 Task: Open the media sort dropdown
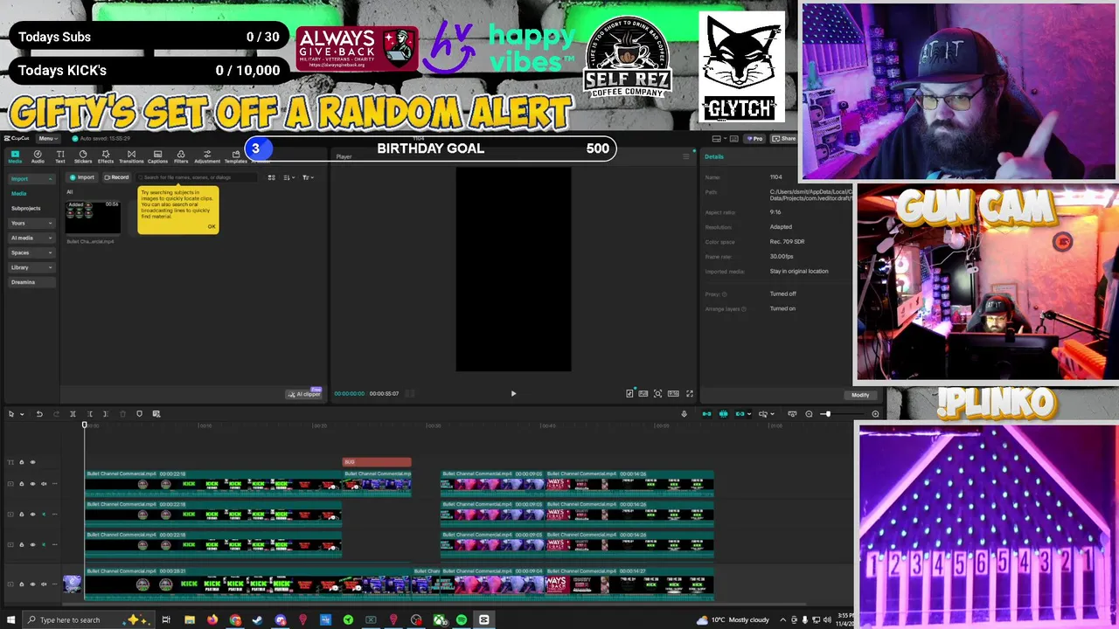click(x=288, y=177)
